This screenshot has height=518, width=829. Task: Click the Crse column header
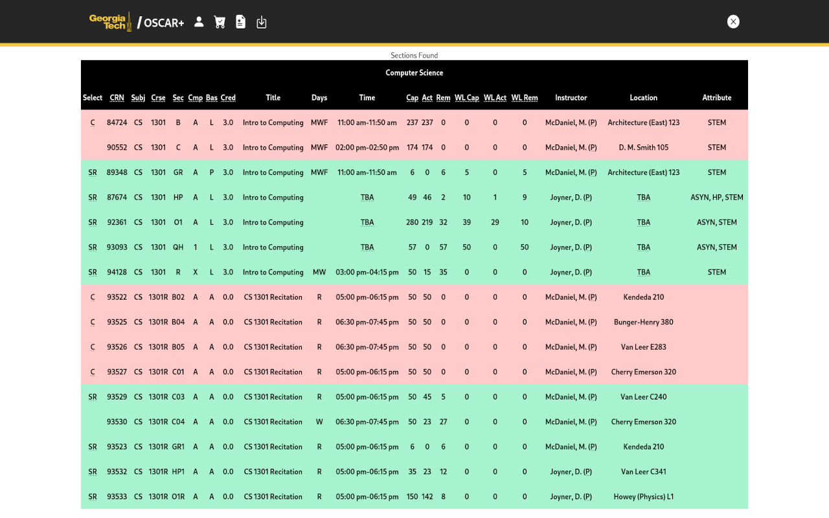(x=158, y=98)
